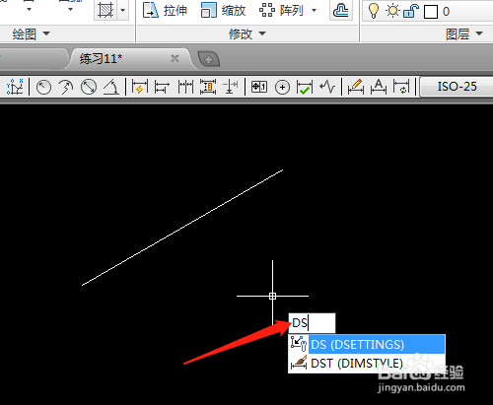Select the Jogged Linear dimension tool
Viewport: 493px width, 405px height.
(327, 87)
